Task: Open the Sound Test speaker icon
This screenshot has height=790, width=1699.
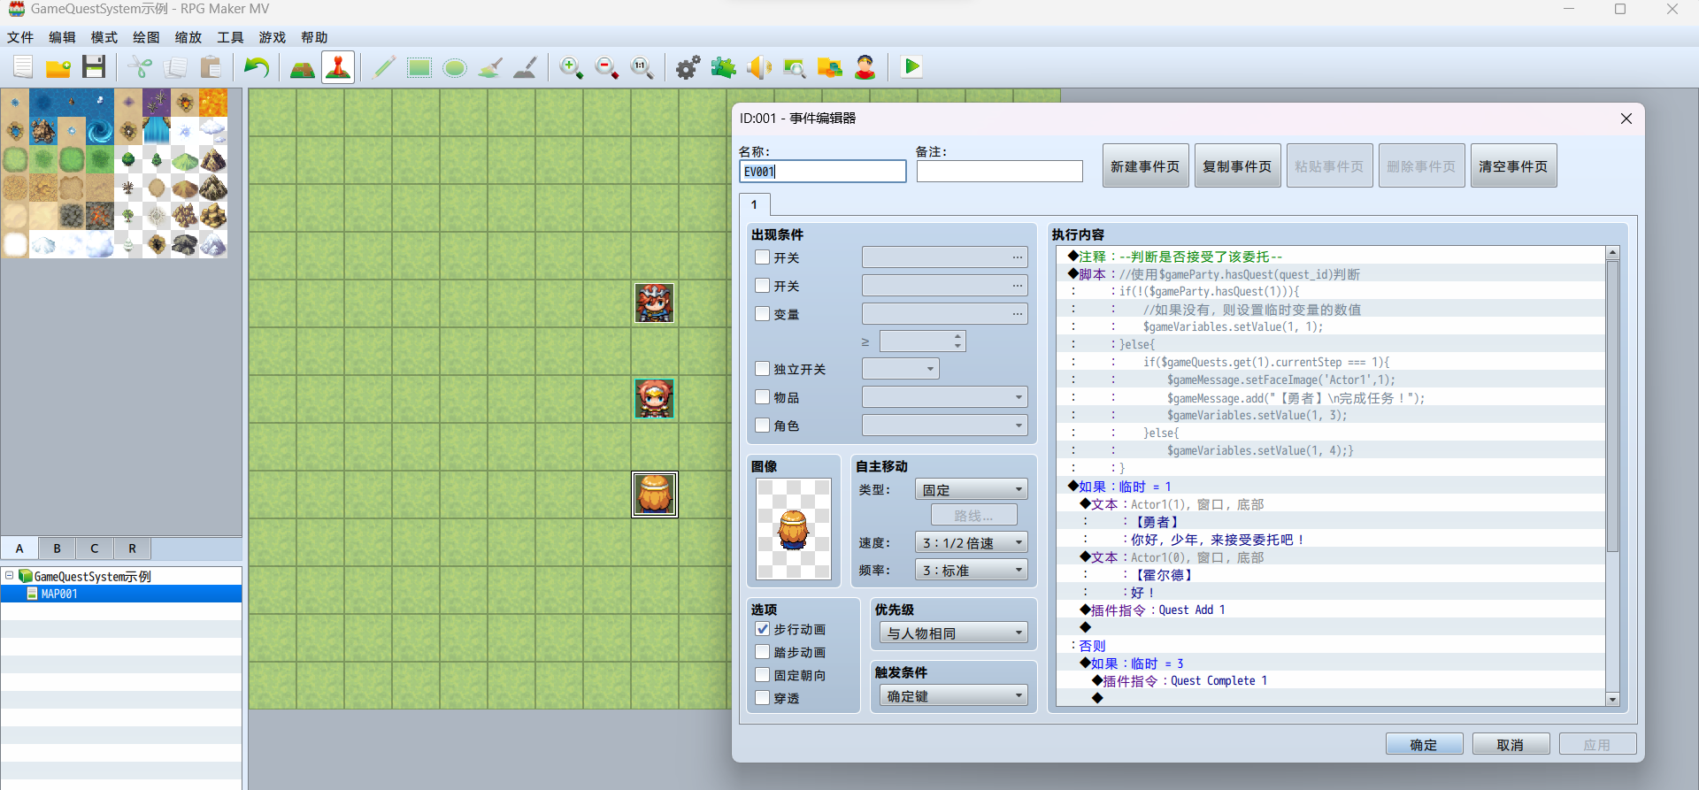Action: 759,67
